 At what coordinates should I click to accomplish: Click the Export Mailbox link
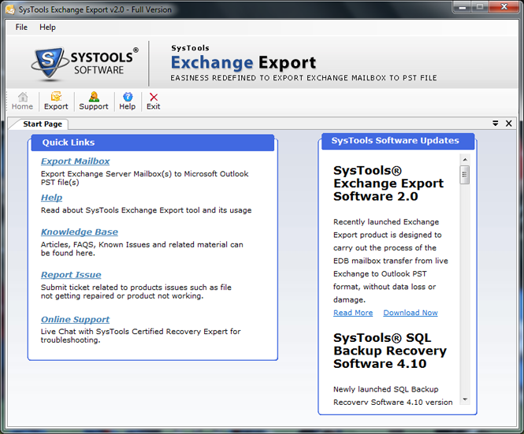point(76,161)
